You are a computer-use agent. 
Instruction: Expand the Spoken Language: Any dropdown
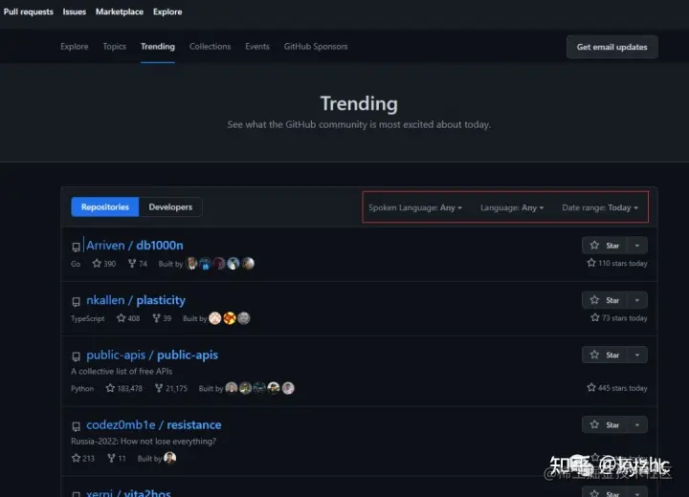point(415,207)
